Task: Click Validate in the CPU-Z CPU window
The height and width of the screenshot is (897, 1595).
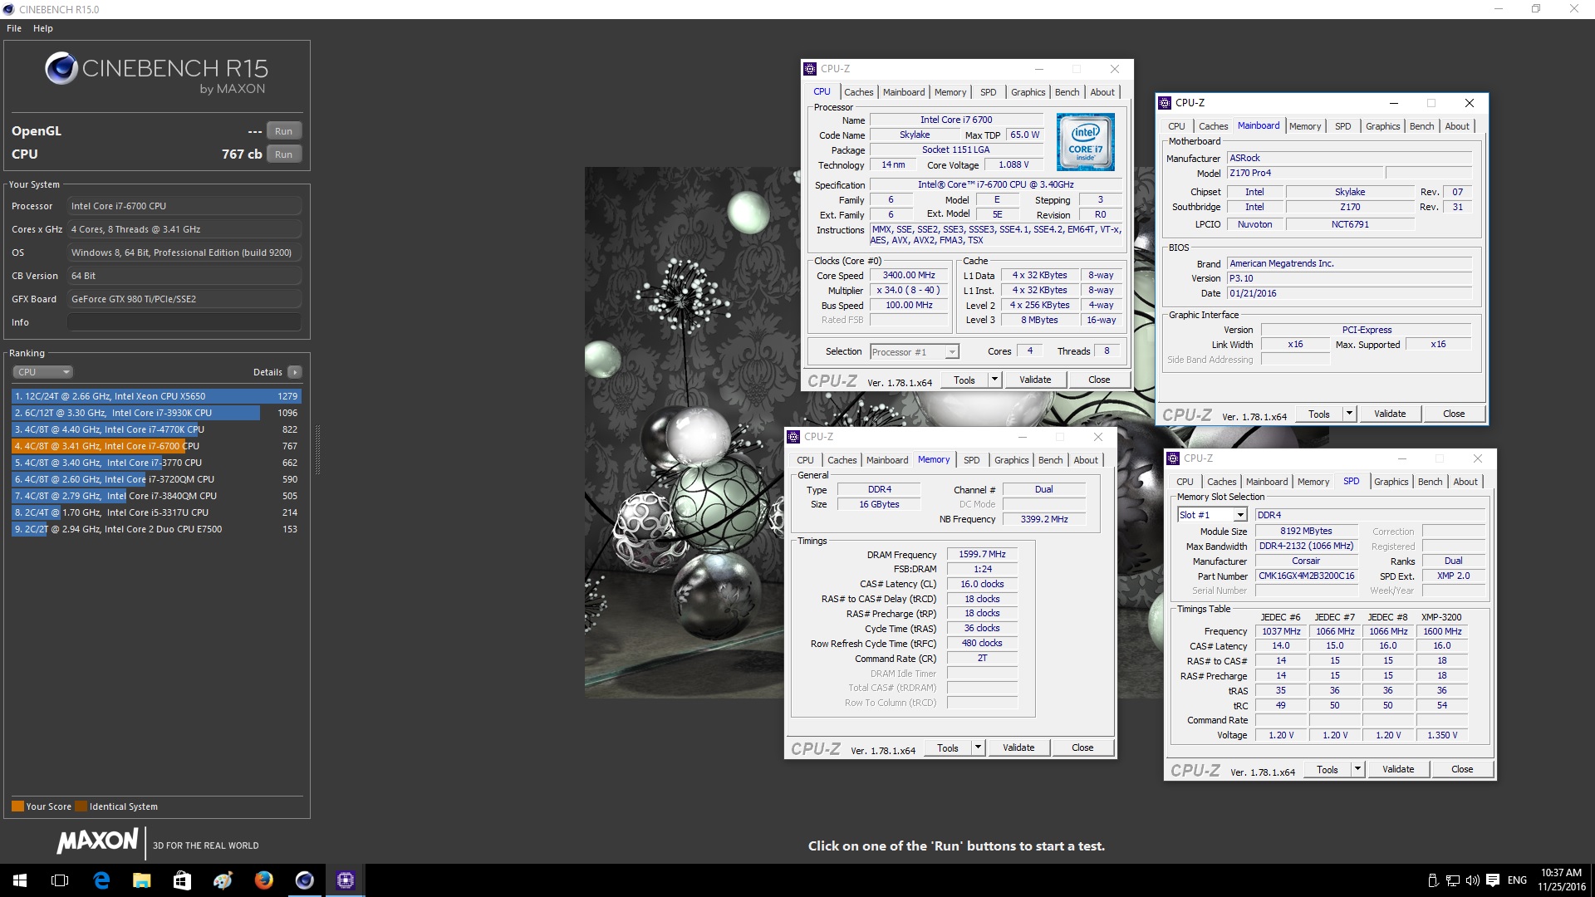Action: coord(1035,380)
